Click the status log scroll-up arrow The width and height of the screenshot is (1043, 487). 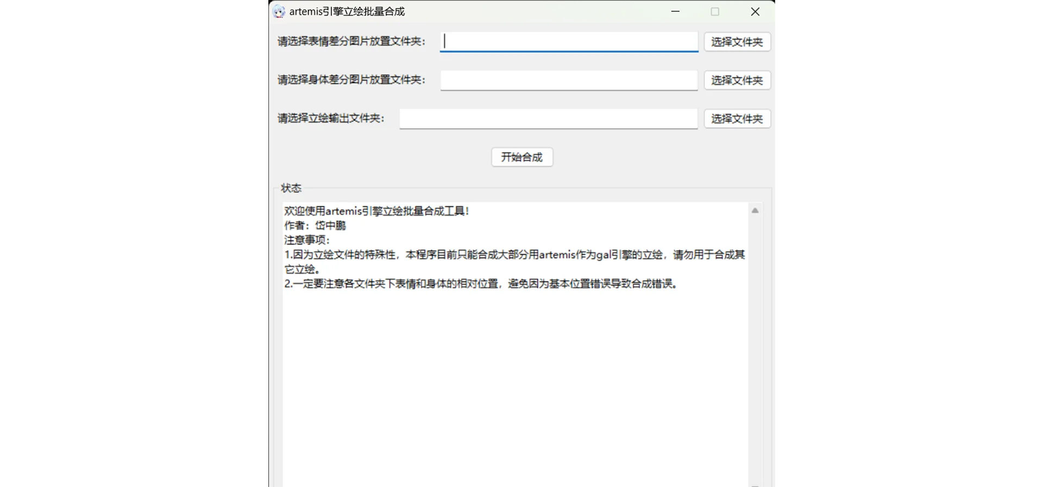click(755, 210)
